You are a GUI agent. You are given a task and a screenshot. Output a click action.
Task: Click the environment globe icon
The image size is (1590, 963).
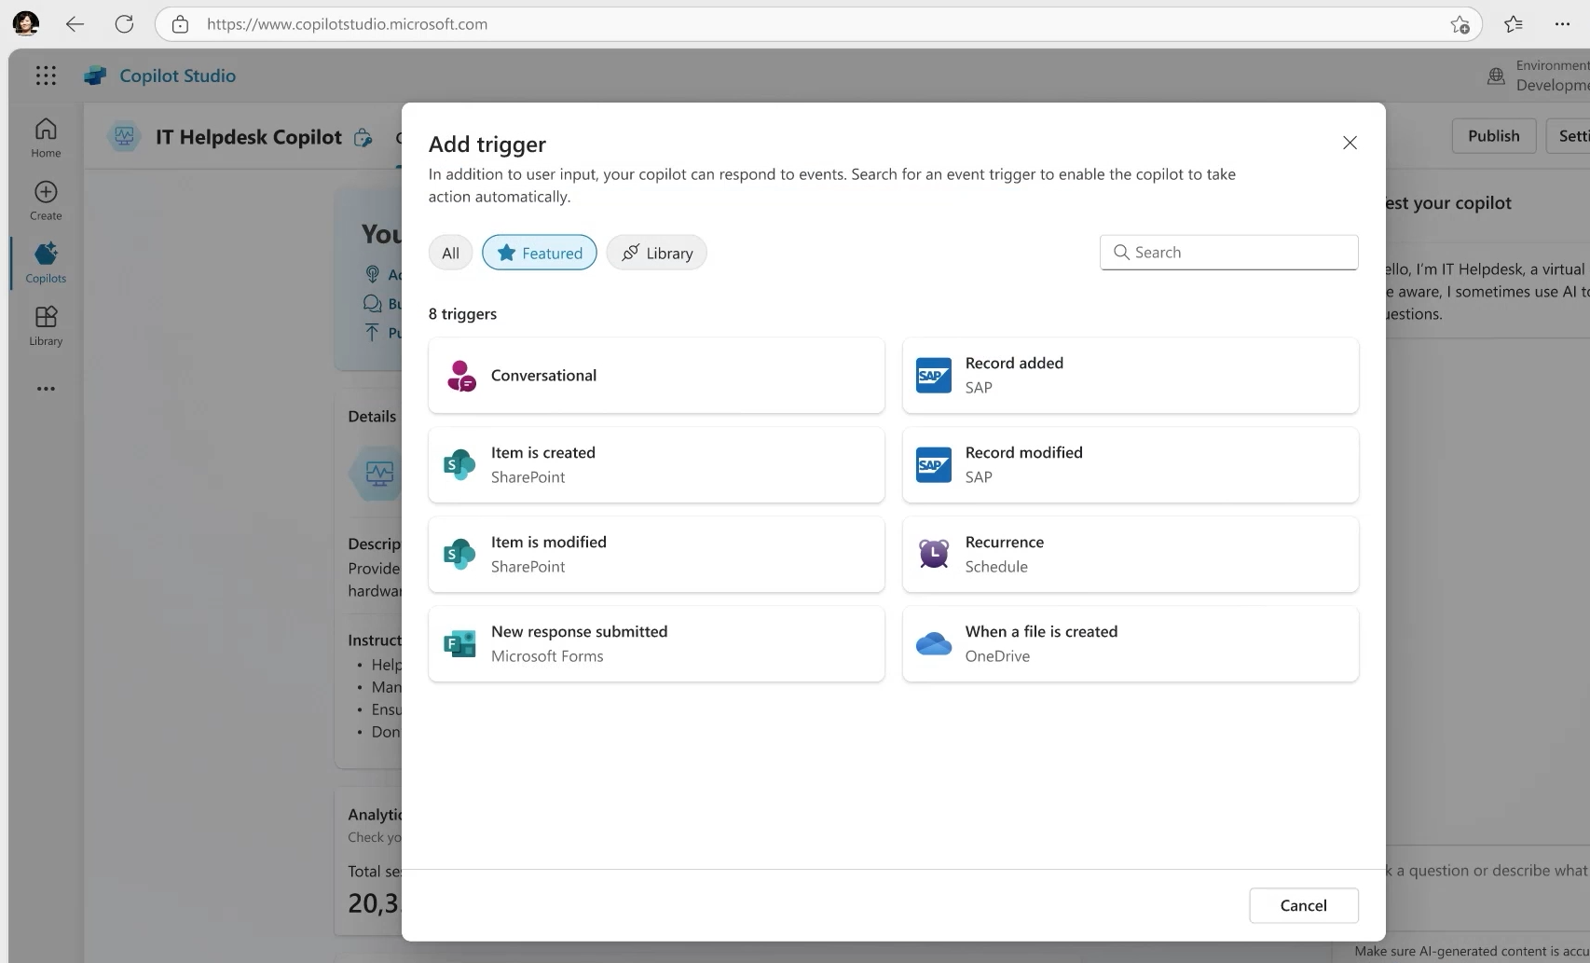[1496, 76]
